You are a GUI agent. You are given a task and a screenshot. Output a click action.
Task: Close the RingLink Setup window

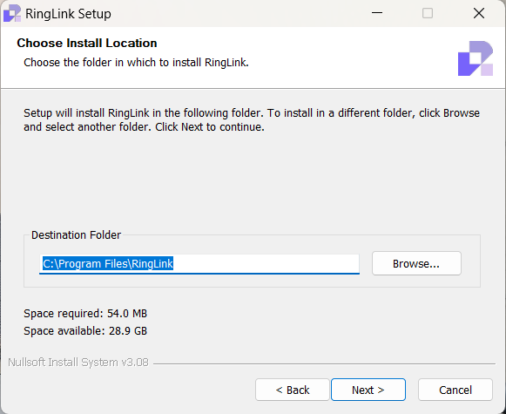point(479,13)
